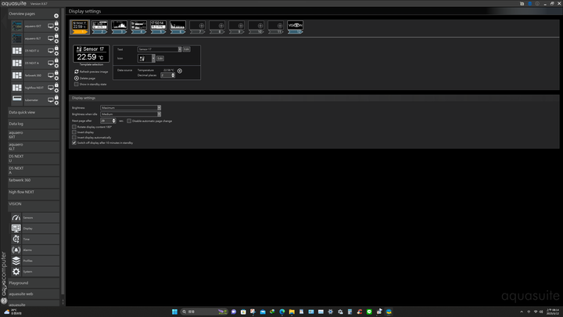Open the Icon selection dropdown

click(146, 58)
